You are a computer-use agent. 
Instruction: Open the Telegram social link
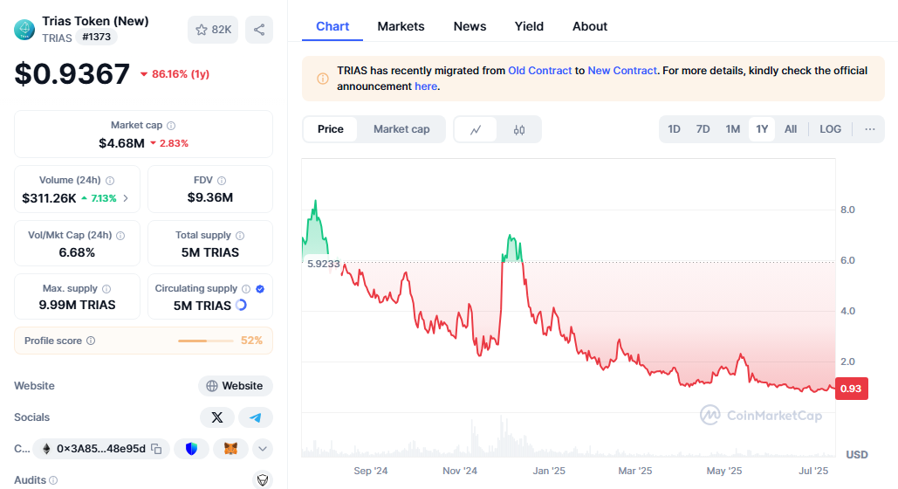click(x=255, y=417)
